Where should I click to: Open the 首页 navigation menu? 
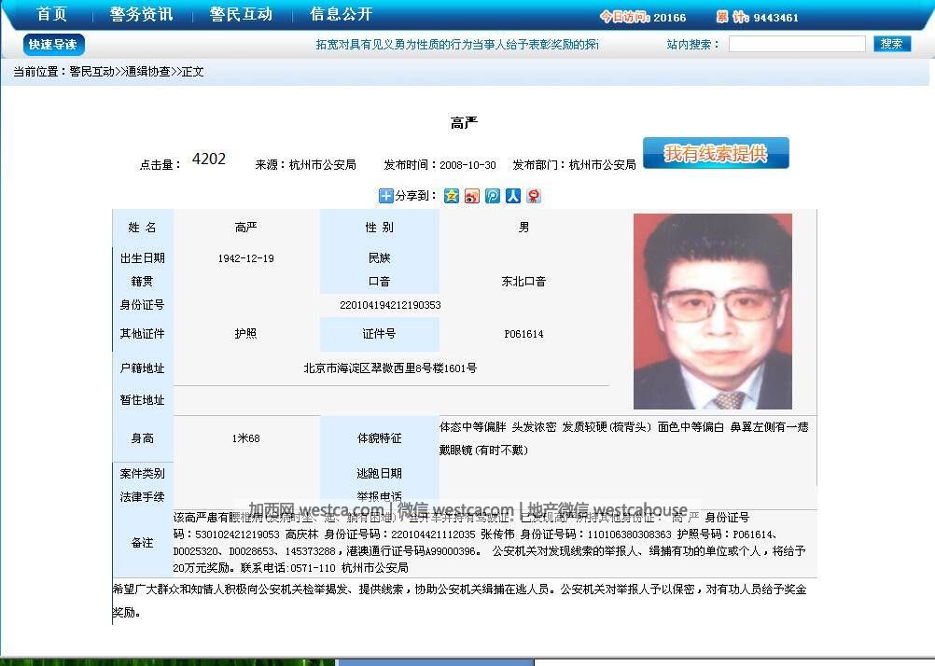[51, 15]
